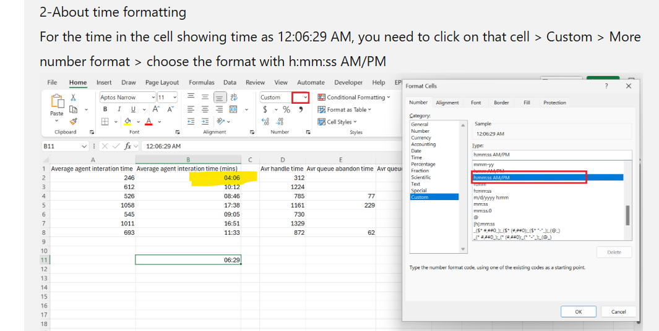Click the Type format code field

pyautogui.click(x=552, y=155)
